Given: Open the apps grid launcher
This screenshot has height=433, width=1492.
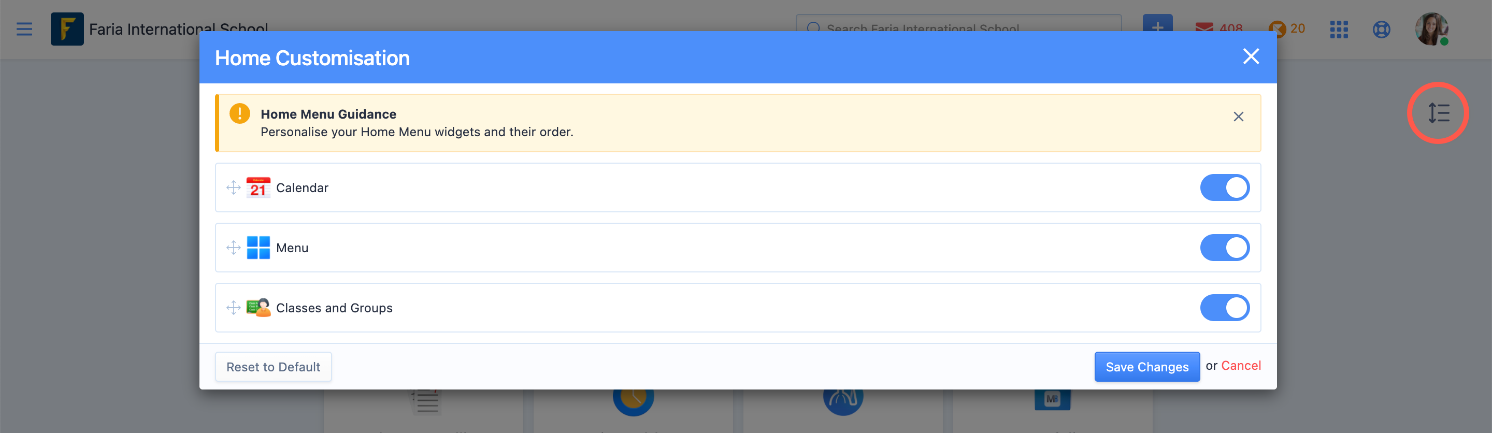Looking at the screenshot, I should [1339, 29].
